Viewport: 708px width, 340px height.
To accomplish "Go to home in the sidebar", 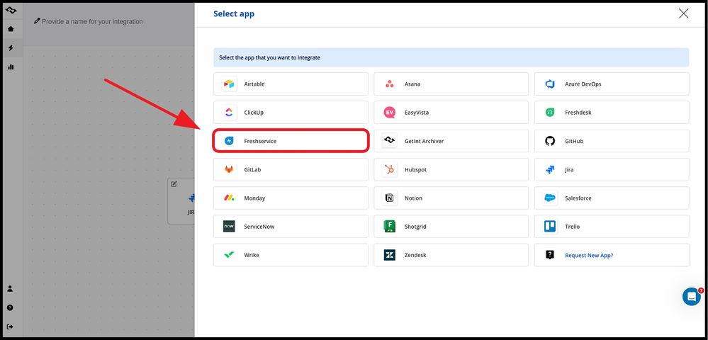I will [x=11, y=29].
